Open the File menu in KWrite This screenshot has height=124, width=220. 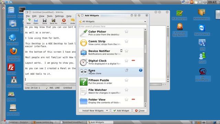pos(28,16)
